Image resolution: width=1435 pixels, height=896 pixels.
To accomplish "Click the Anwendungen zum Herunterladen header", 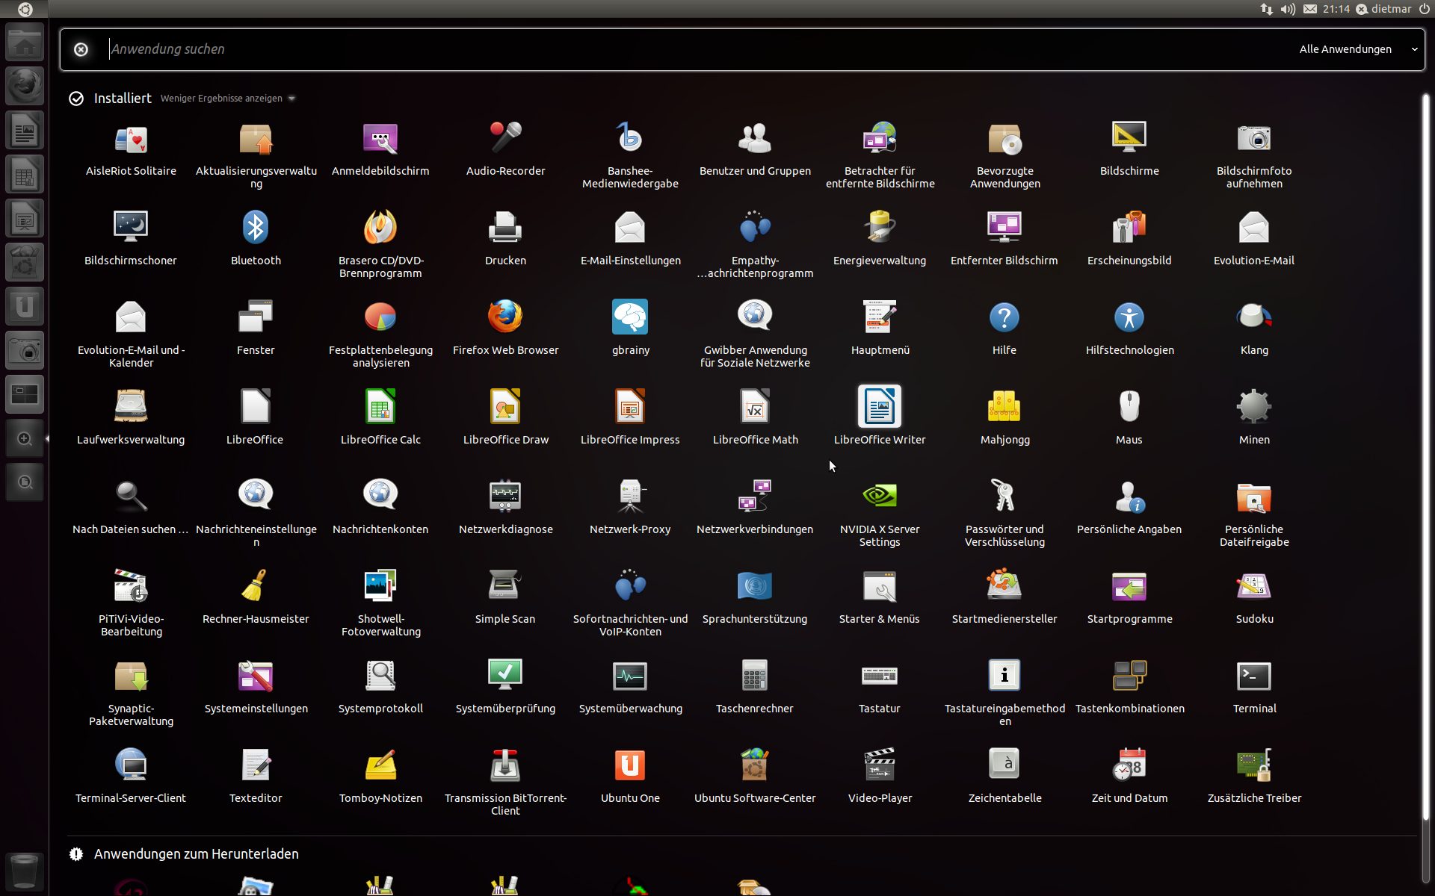I will (196, 854).
